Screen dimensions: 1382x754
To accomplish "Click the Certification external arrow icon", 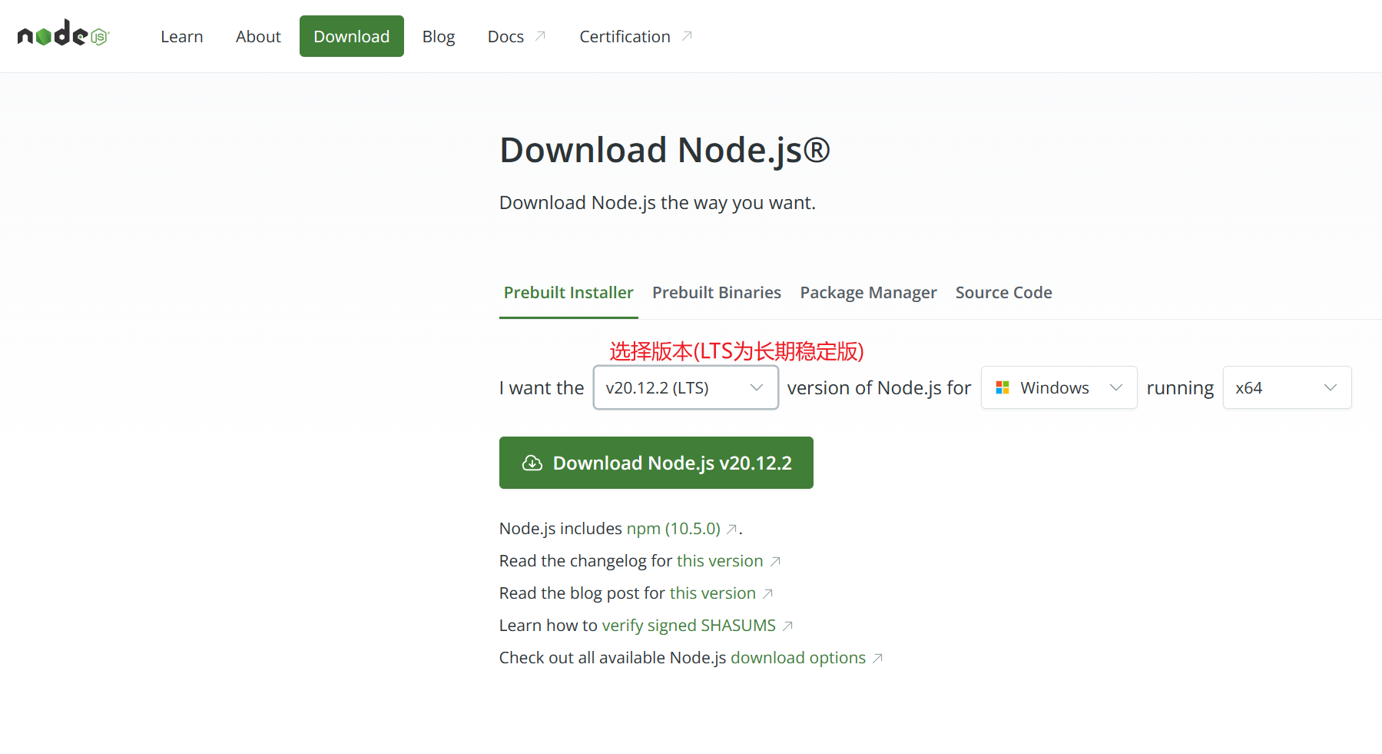I will [687, 36].
